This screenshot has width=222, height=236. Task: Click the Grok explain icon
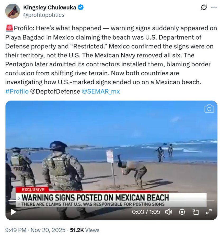pyautogui.click(x=204, y=7)
